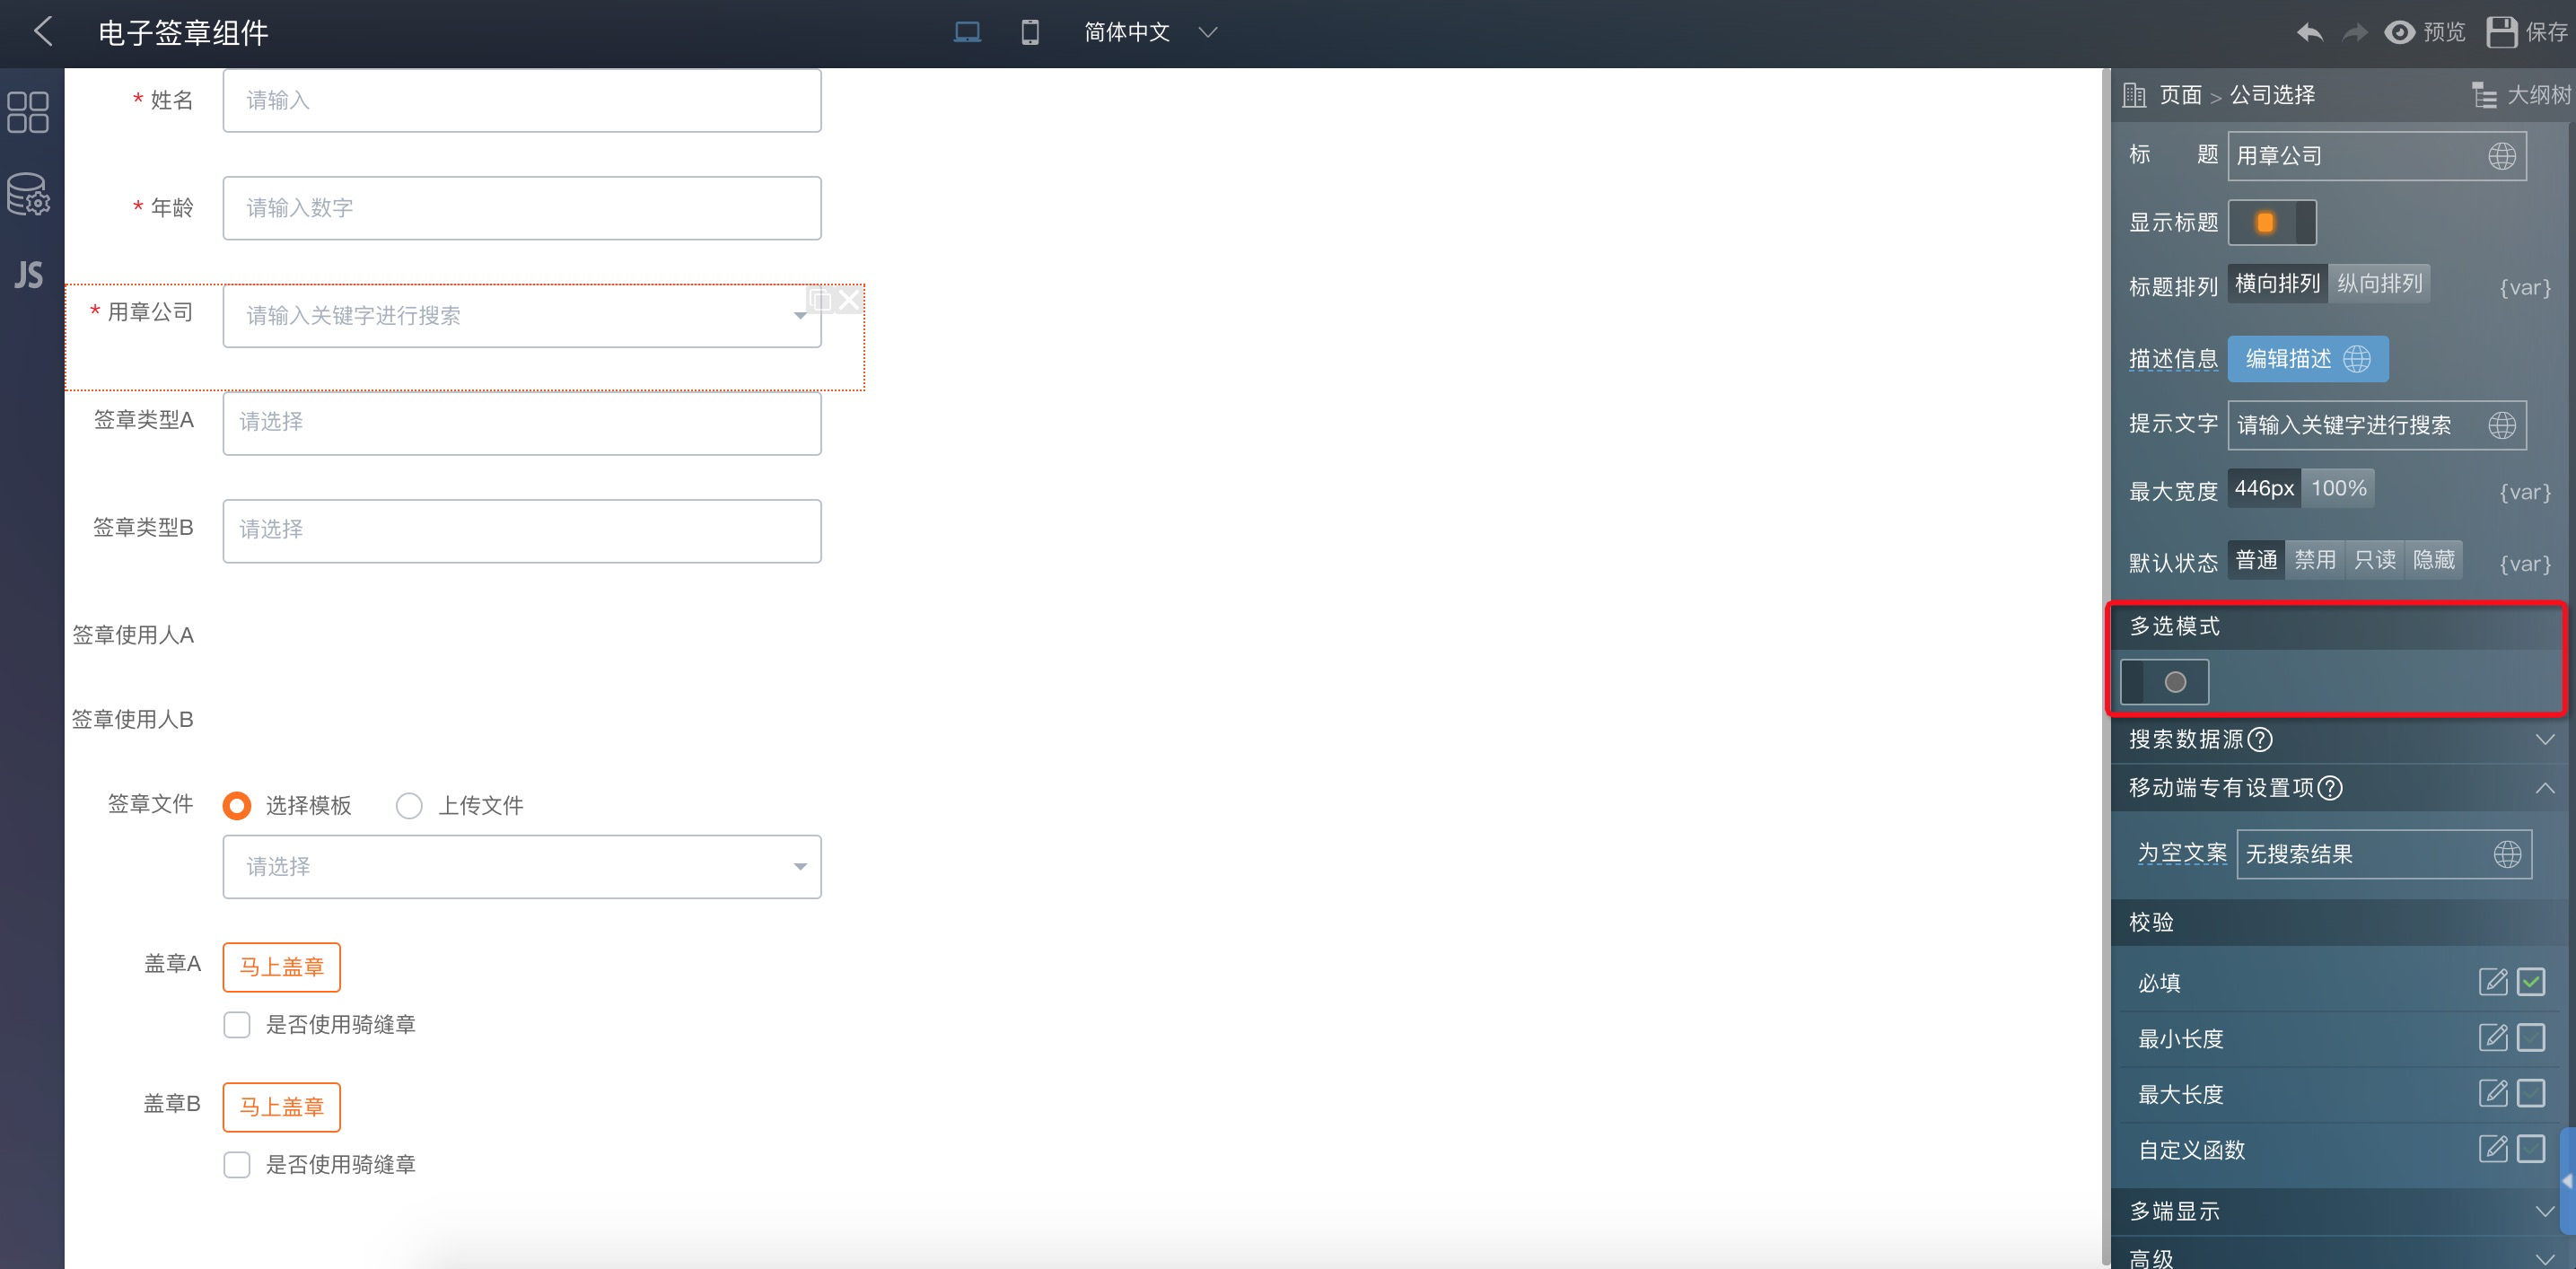This screenshot has height=1269, width=2576.
Task: Click the 马上盖章 button for 盖章A
Action: pyautogui.click(x=281, y=967)
